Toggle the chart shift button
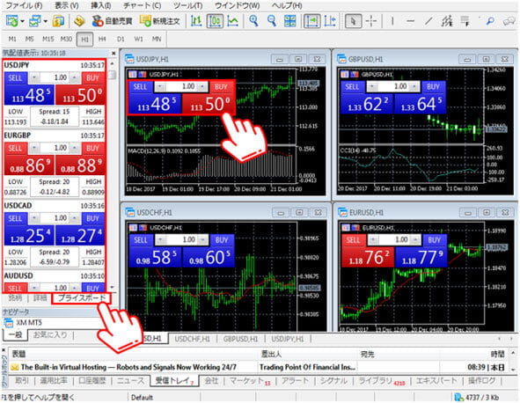 point(330,21)
